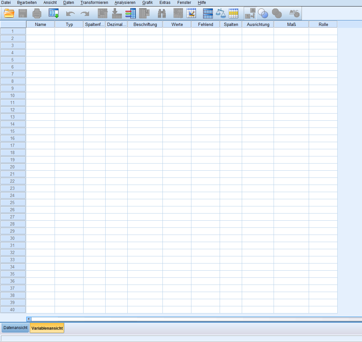The width and height of the screenshot is (362, 342).
Task: Open the Recall recently used dialogs icon
Action: (54, 13)
